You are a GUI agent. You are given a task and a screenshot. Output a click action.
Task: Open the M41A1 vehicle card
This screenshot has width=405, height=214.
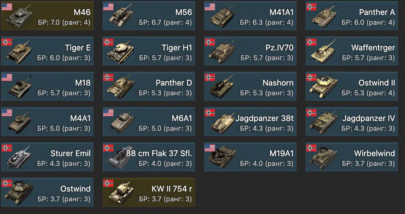(x=250, y=16)
